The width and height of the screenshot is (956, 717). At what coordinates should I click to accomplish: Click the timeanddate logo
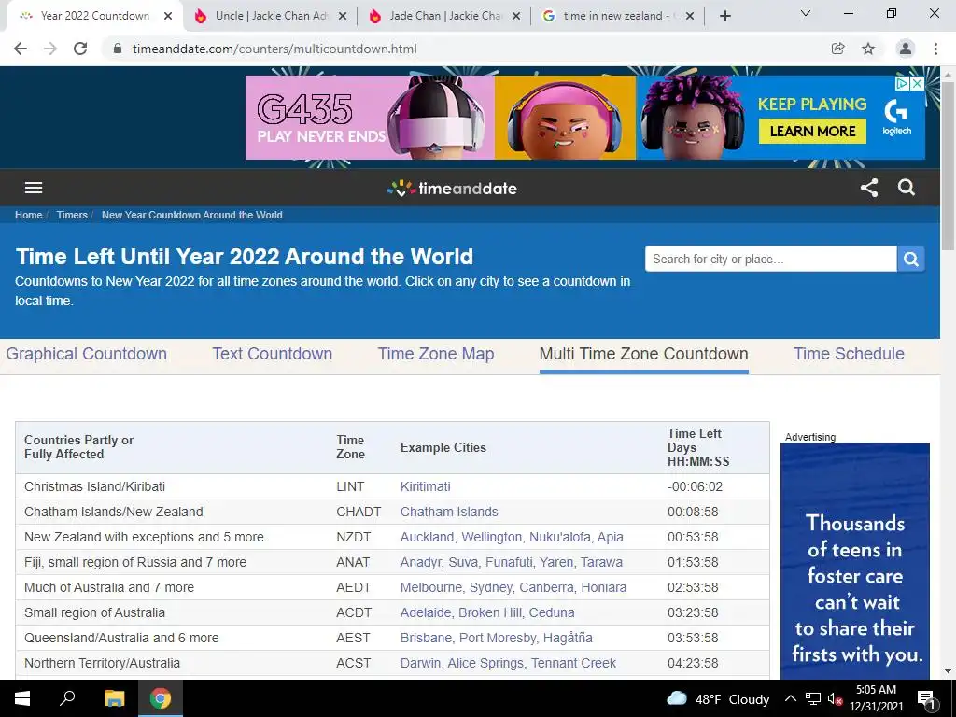(x=452, y=189)
